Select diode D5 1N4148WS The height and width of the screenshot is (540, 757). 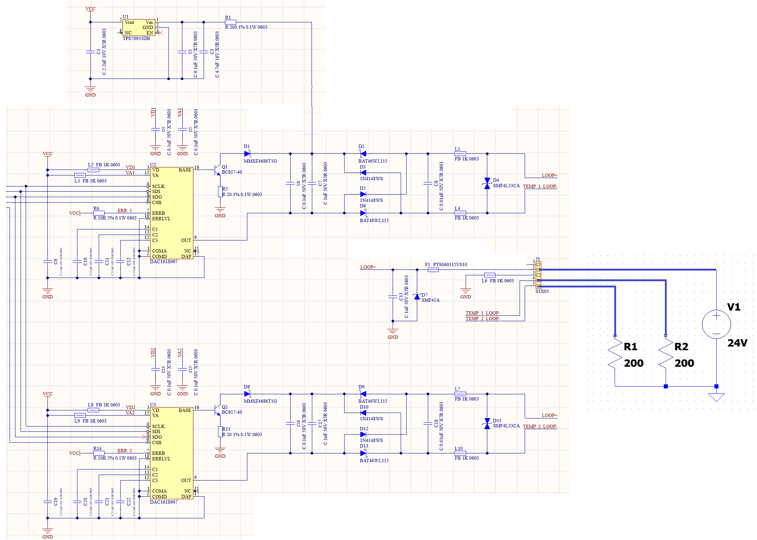tap(363, 194)
